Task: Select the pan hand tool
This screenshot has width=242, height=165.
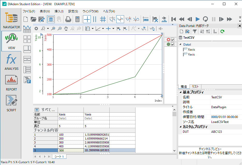Action: tap(66, 29)
